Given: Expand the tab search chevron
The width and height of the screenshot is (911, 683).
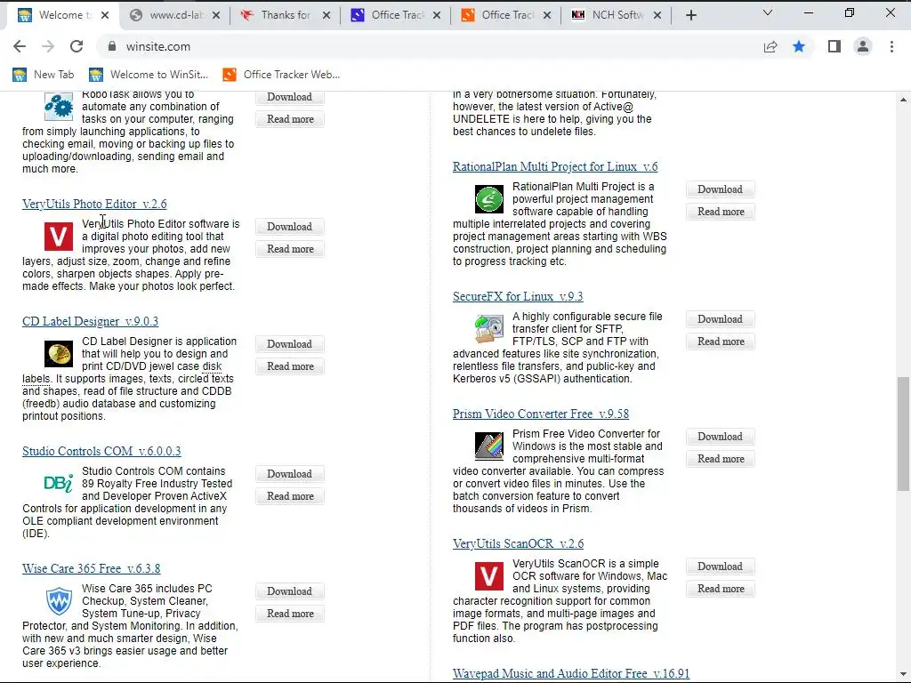Looking at the screenshot, I should coord(768,12).
